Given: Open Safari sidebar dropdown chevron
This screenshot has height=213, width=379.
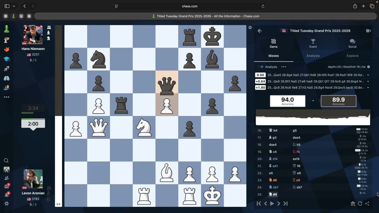Looking at the screenshot, I should [x=14, y=6].
